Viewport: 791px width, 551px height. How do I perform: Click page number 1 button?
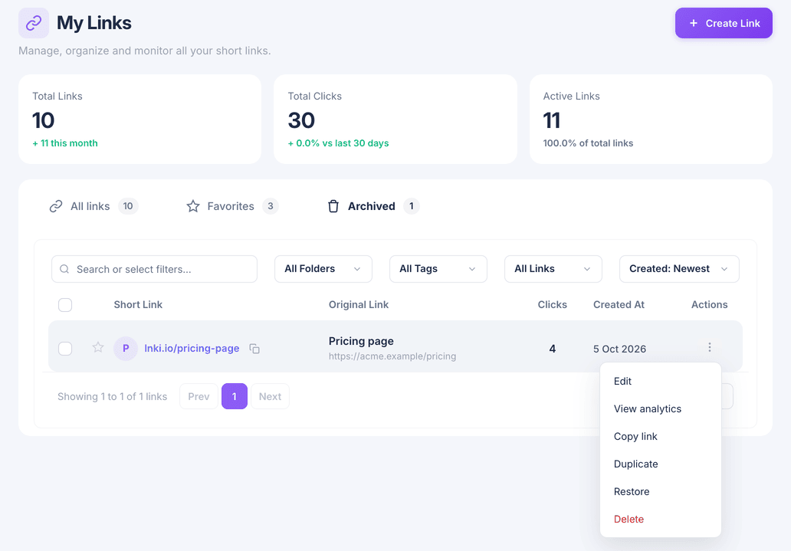[234, 397]
